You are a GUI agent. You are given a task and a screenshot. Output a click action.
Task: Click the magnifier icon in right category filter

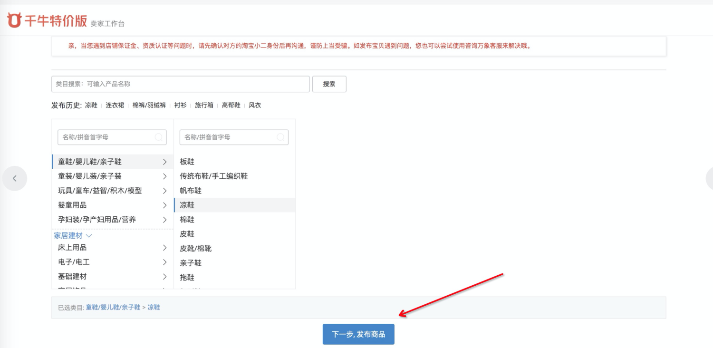[x=280, y=137]
